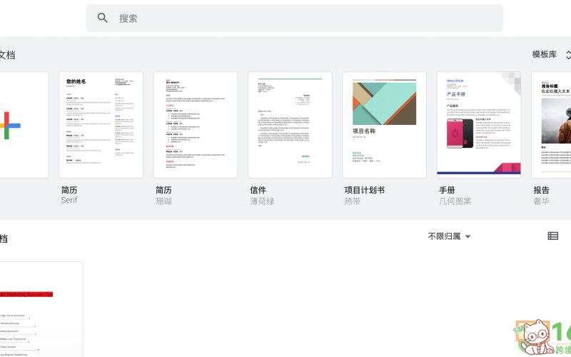571x357 pixels.
Task: Open the Marketing Success Tips recent document
Action: 41,309
